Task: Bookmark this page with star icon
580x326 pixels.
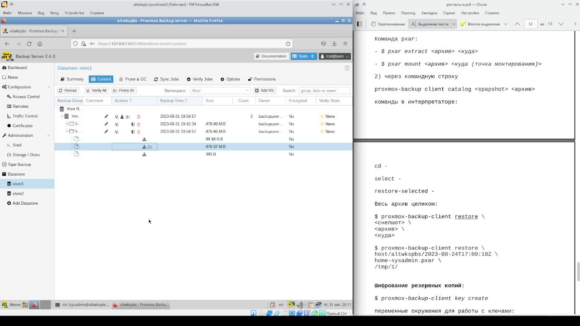Action: (x=288, y=43)
